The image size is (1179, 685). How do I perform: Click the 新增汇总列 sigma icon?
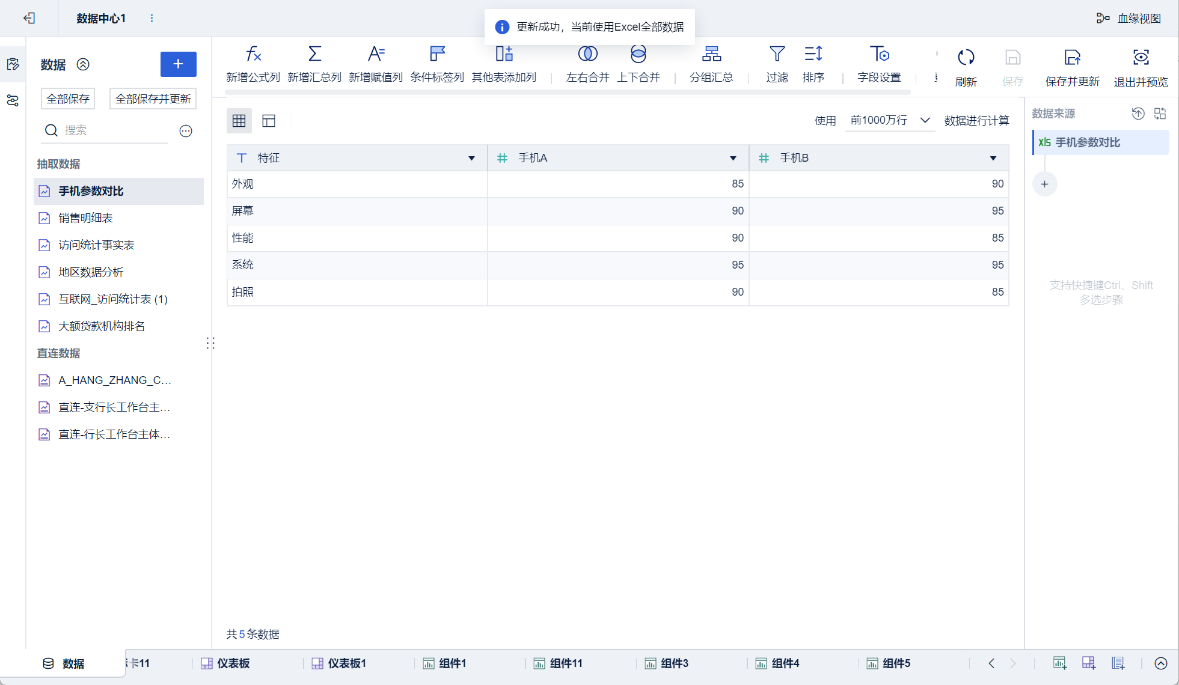point(314,55)
